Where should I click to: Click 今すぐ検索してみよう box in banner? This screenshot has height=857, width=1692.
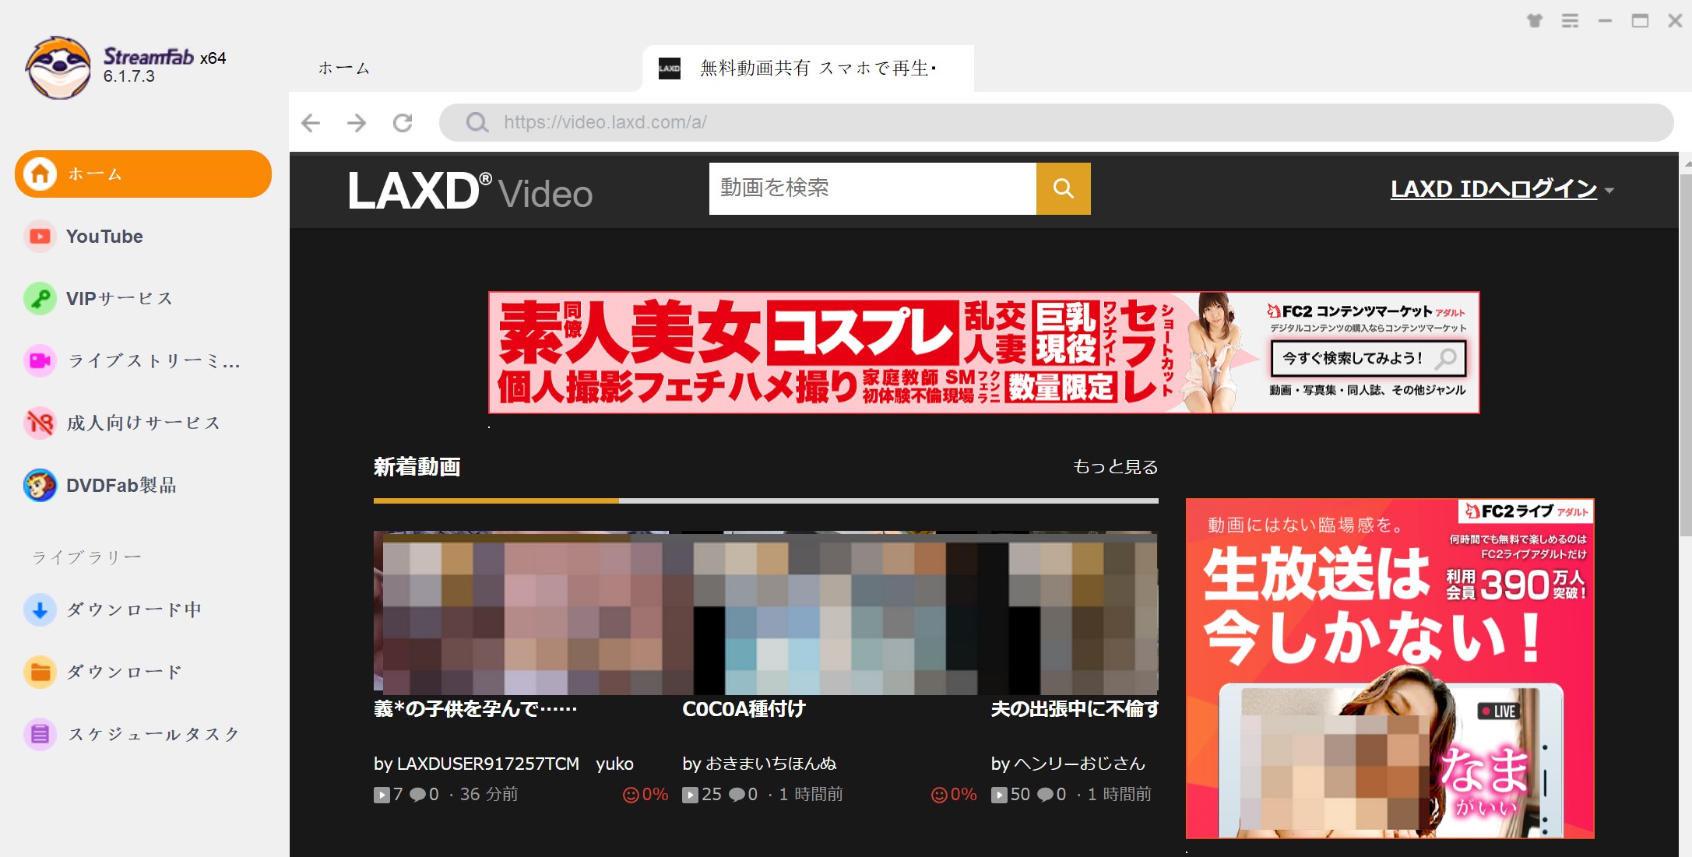coord(1368,359)
